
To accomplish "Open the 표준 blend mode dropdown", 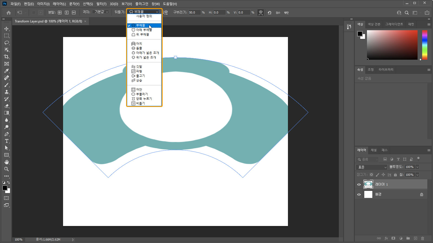I will [x=372, y=167].
